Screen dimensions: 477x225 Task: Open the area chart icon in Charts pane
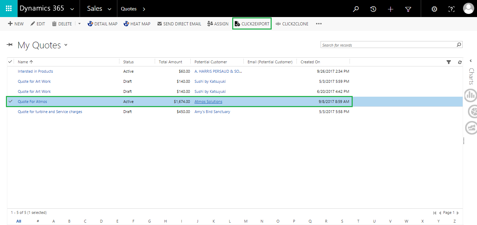(471, 128)
